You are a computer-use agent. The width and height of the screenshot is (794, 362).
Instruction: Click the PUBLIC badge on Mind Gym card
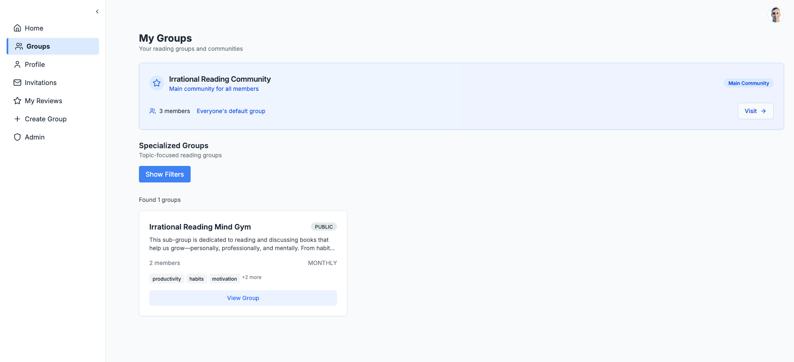324,227
